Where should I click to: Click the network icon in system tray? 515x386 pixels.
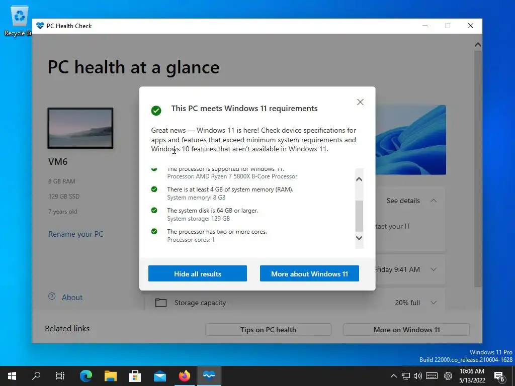tap(406, 376)
